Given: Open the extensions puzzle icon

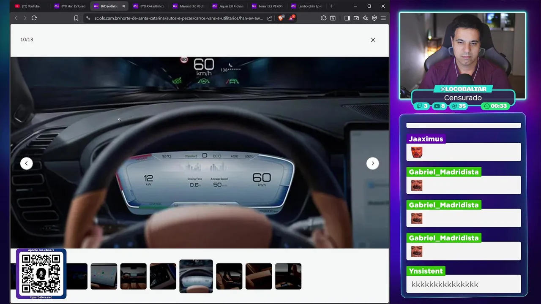Looking at the screenshot, I should point(324,18).
